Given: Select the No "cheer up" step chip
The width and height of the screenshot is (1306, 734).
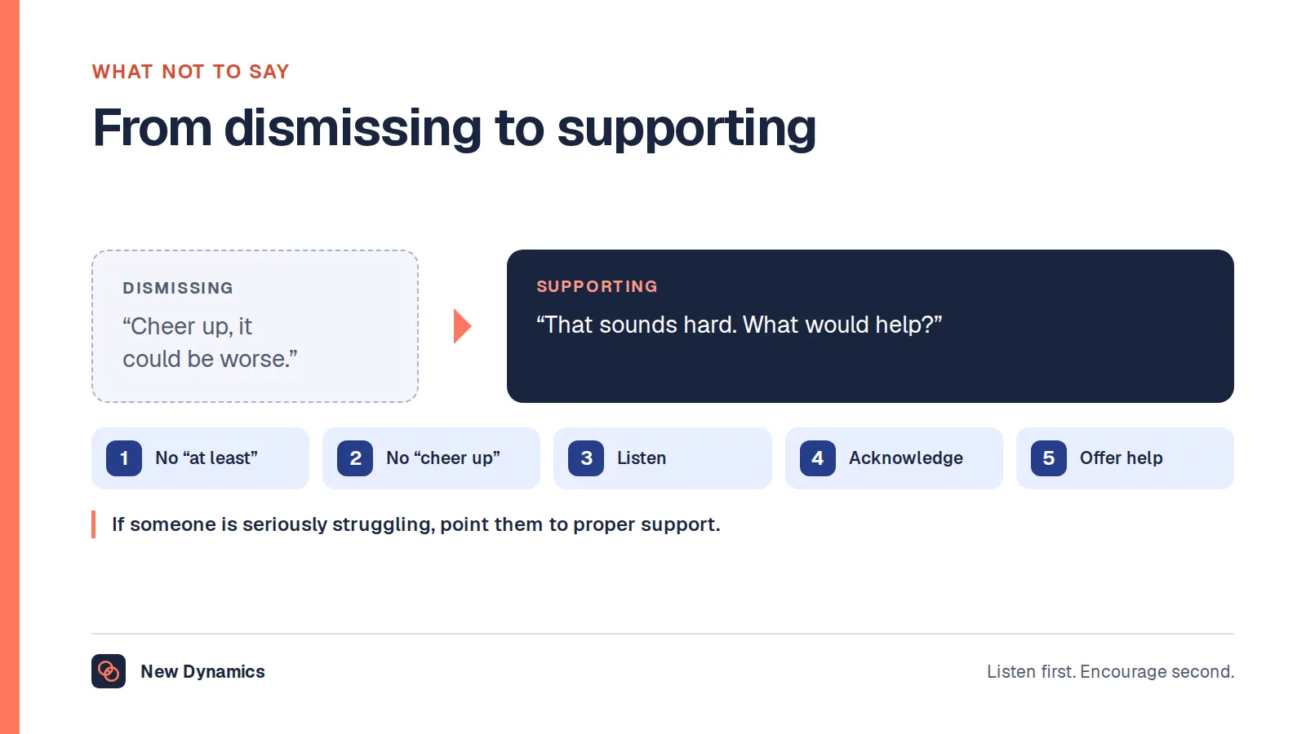Looking at the screenshot, I should 431,458.
